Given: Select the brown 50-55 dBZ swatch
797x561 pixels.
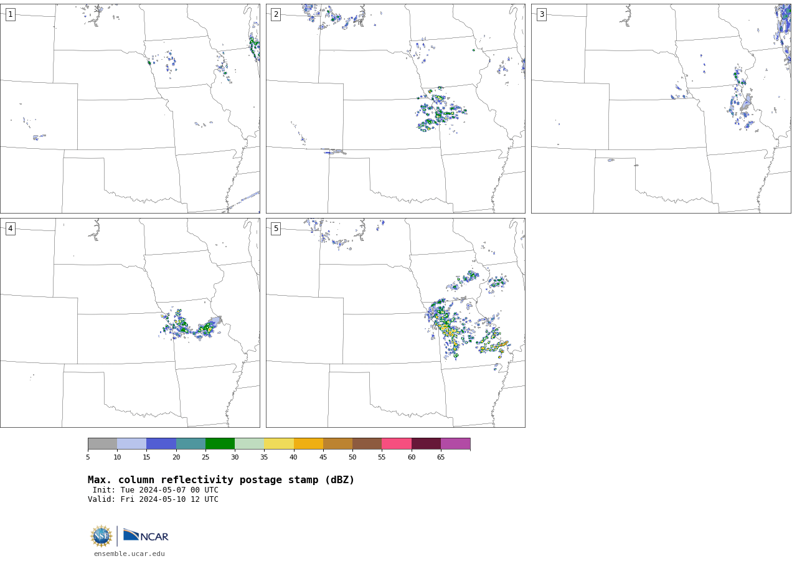Looking at the screenshot, I should tap(367, 444).
